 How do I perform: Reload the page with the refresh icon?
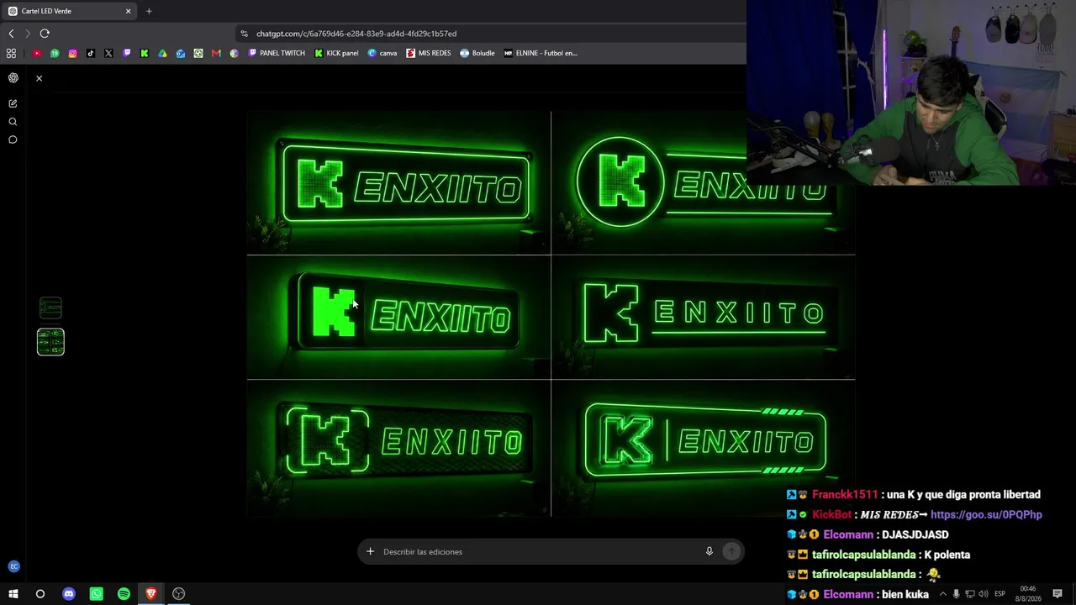click(45, 34)
